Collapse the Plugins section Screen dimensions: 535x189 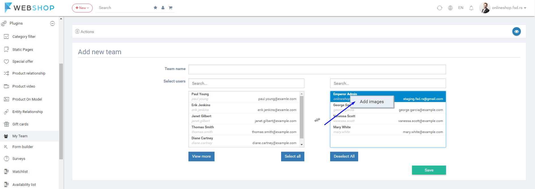(x=52, y=23)
